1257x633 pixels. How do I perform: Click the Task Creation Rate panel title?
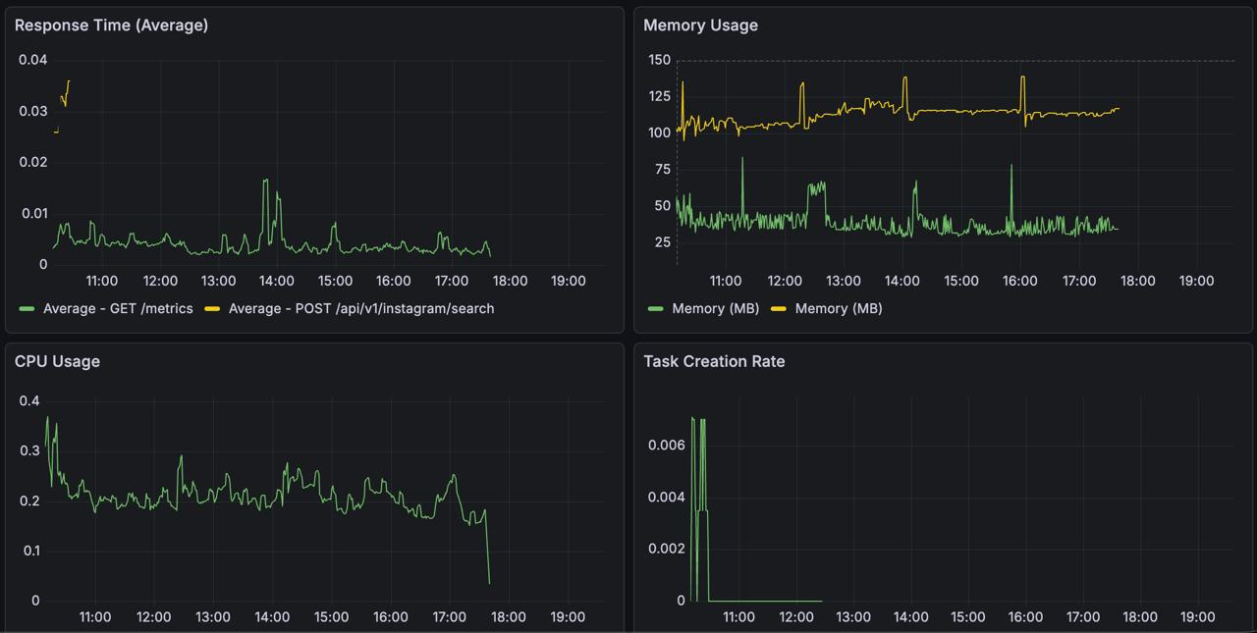pyautogui.click(x=714, y=361)
